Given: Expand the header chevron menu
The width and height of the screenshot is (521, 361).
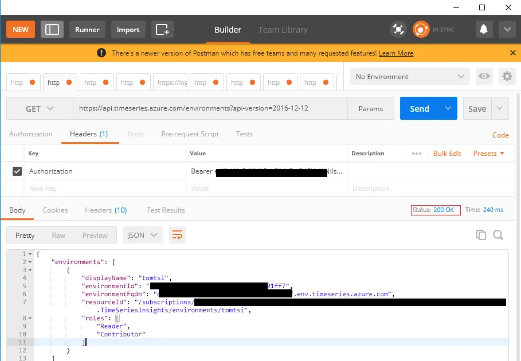Looking at the screenshot, I should (507, 30).
